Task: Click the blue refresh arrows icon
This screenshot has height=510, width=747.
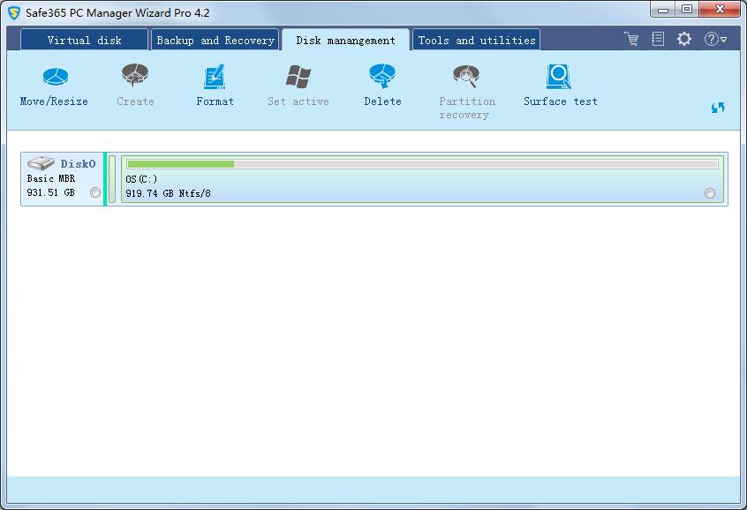Action: (718, 108)
